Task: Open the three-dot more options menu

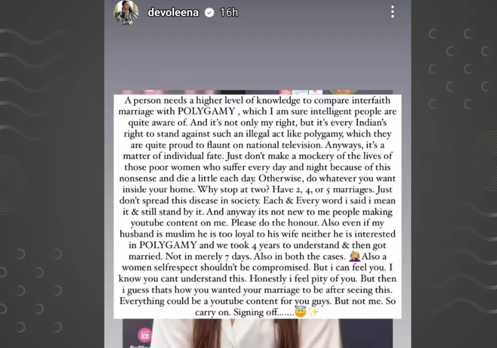Action: (393, 12)
